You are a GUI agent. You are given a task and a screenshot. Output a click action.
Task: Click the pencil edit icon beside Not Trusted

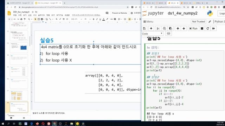click(x=210, y=22)
